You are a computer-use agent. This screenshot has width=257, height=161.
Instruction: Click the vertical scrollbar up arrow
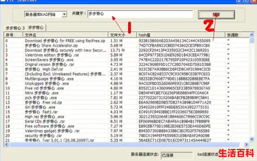(x=252, y=35)
